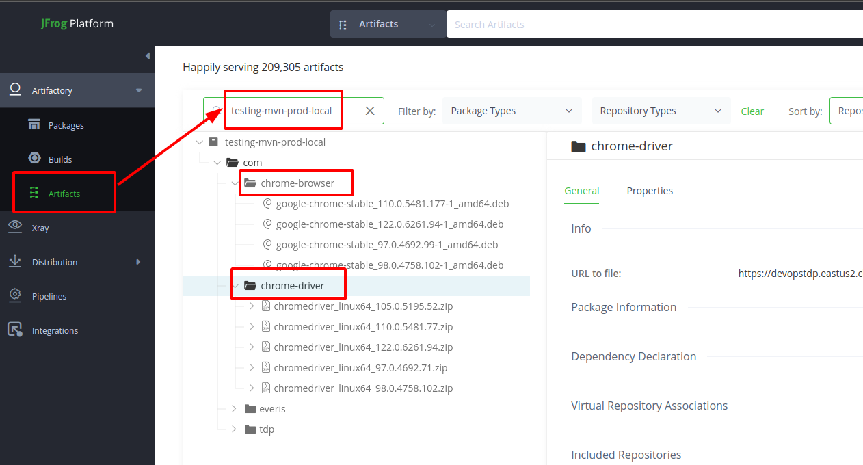Expand chromedriver_linux64_105.0.5195.52.zip chevron
This screenshot has height=465, width=863.
pyautogui.click(x=252, y=306)
